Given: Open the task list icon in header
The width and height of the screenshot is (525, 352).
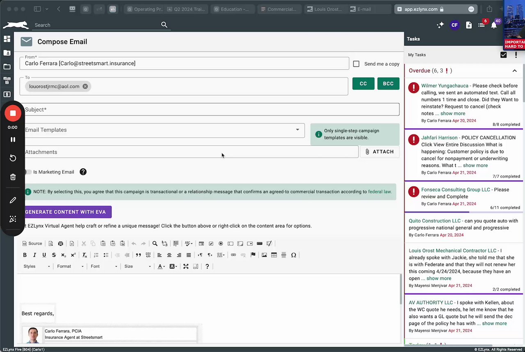Looking at the screenshot, I should click(481, 25).
